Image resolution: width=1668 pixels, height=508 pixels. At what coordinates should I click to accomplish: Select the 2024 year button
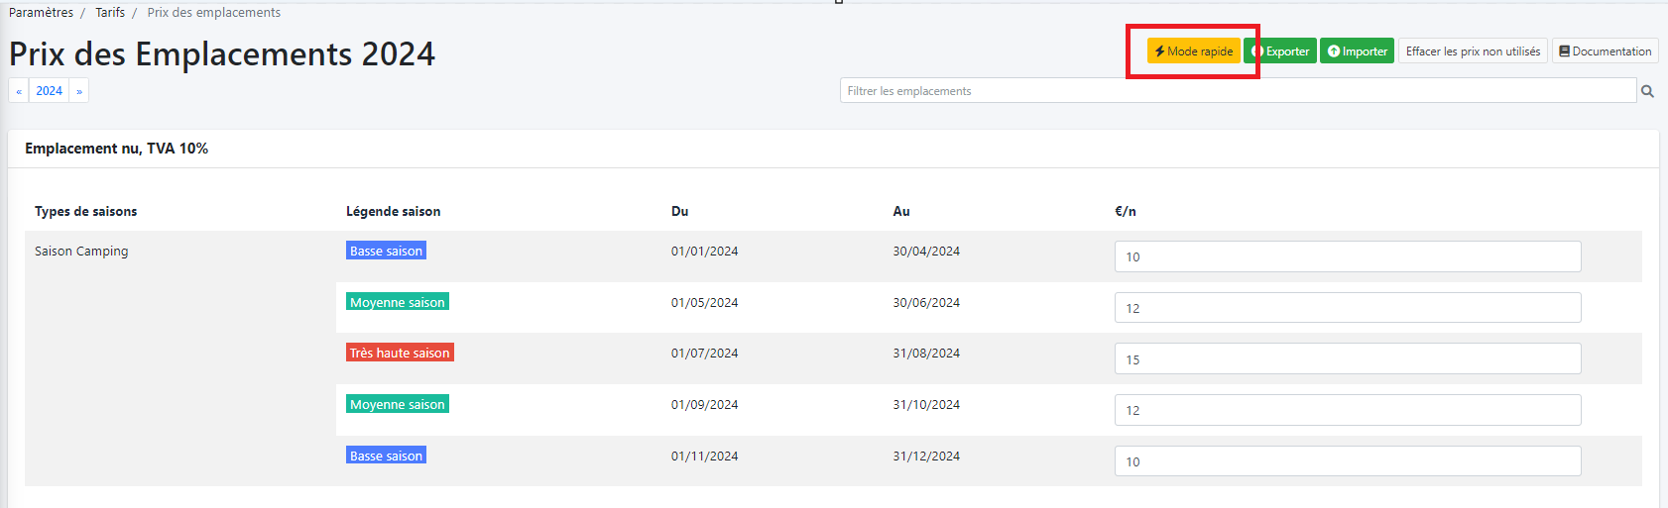(x=49, y=91)
